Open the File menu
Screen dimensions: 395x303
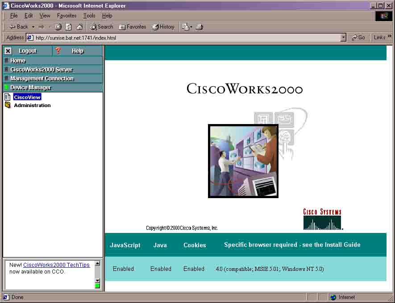(14, 16)
